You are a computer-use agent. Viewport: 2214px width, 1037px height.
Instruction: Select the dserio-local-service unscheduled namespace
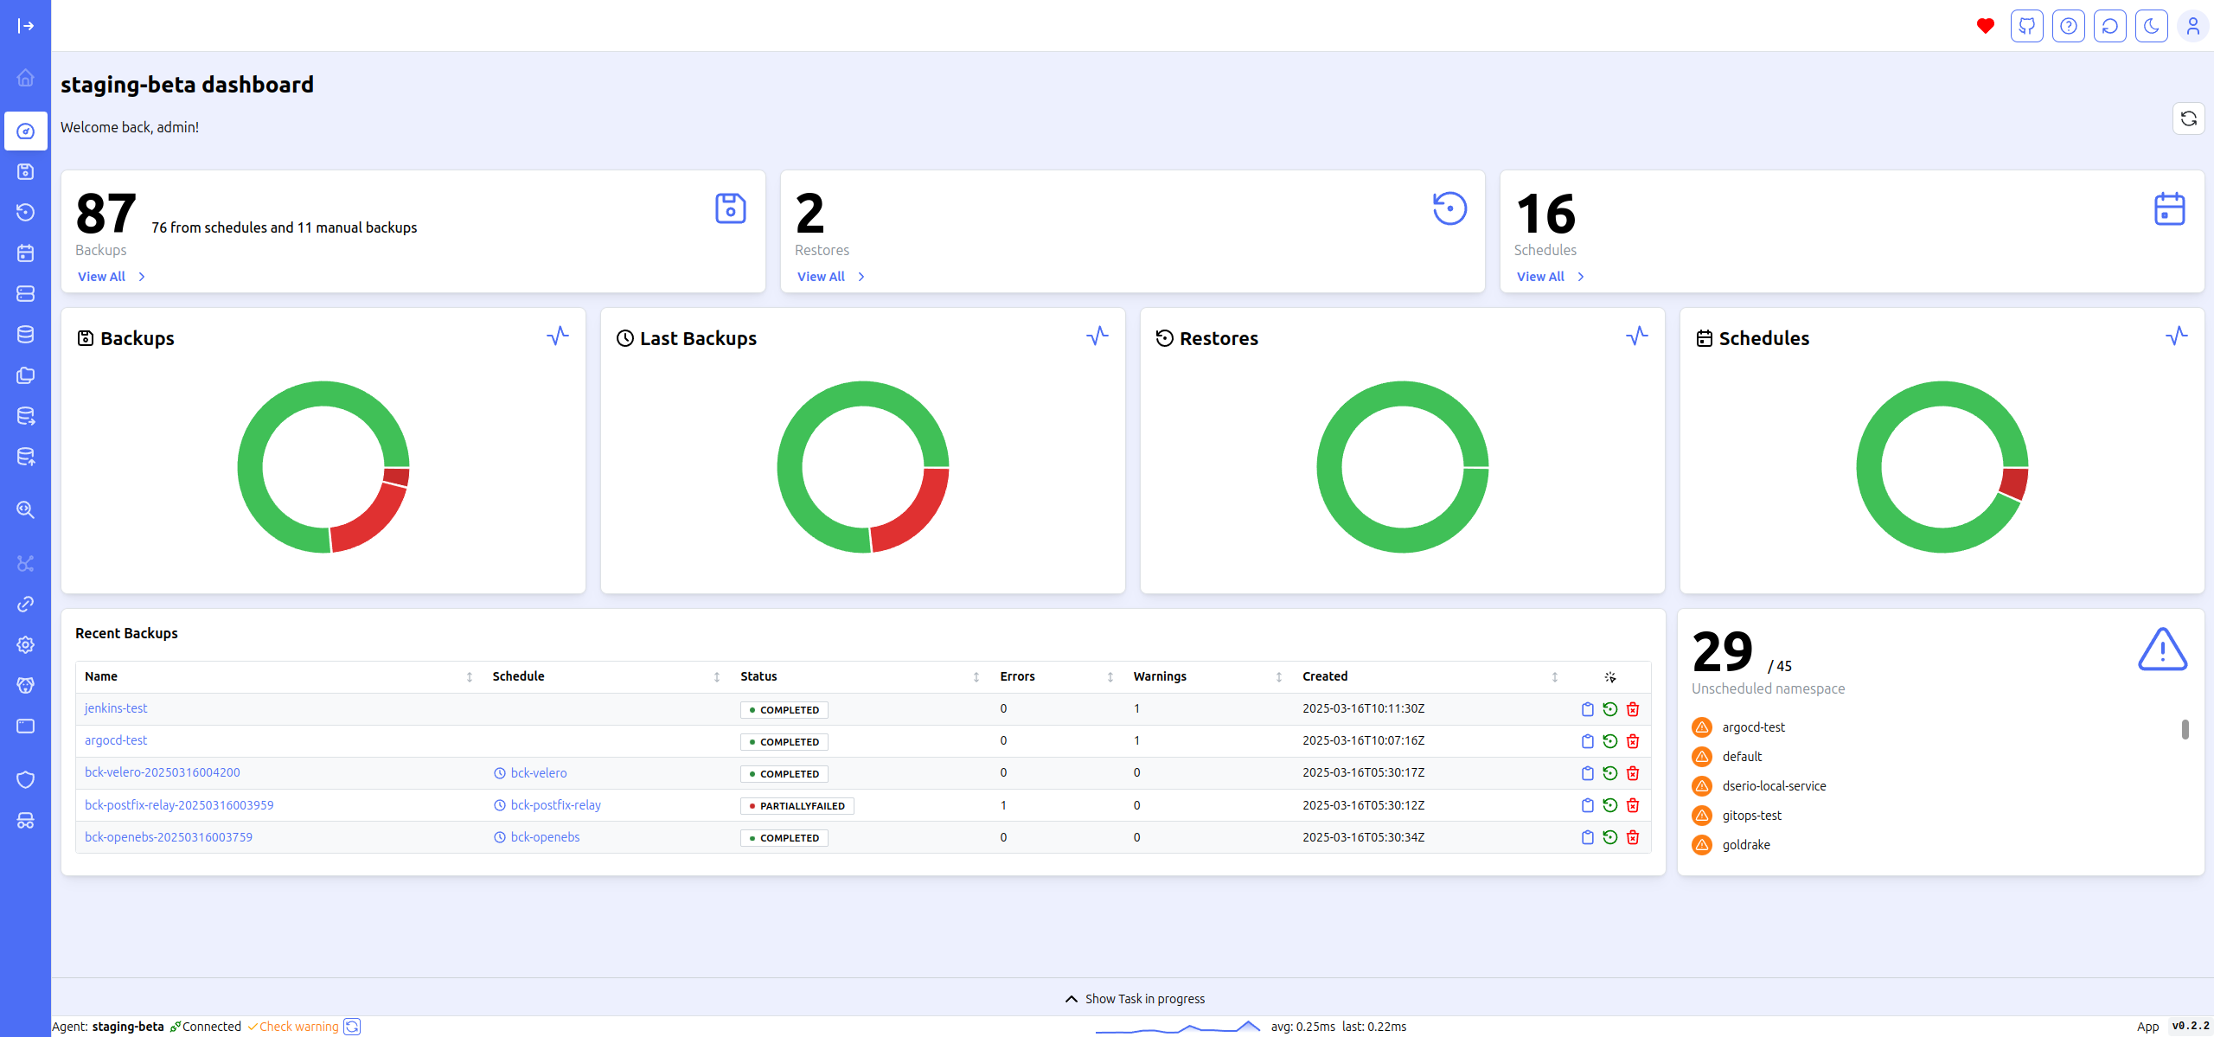[1774, 786]
